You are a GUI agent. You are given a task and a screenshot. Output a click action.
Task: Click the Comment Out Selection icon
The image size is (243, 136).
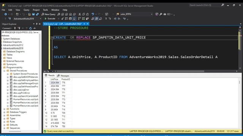[106, 19]
